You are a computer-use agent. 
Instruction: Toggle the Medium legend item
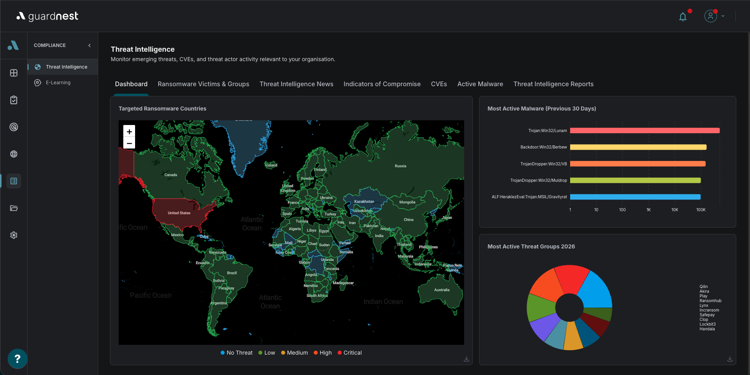coord(295,353)
